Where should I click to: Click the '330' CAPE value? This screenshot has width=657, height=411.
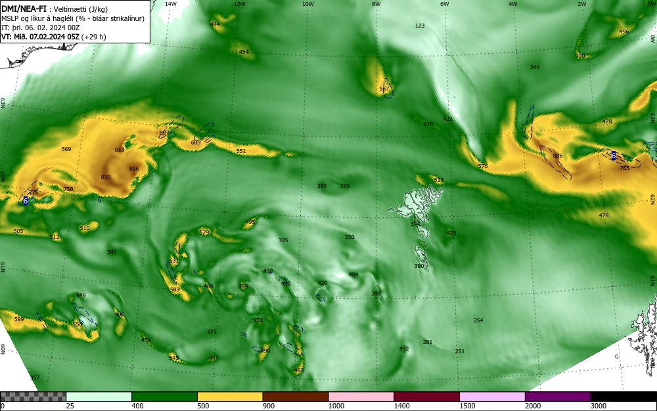pos(350,237)
